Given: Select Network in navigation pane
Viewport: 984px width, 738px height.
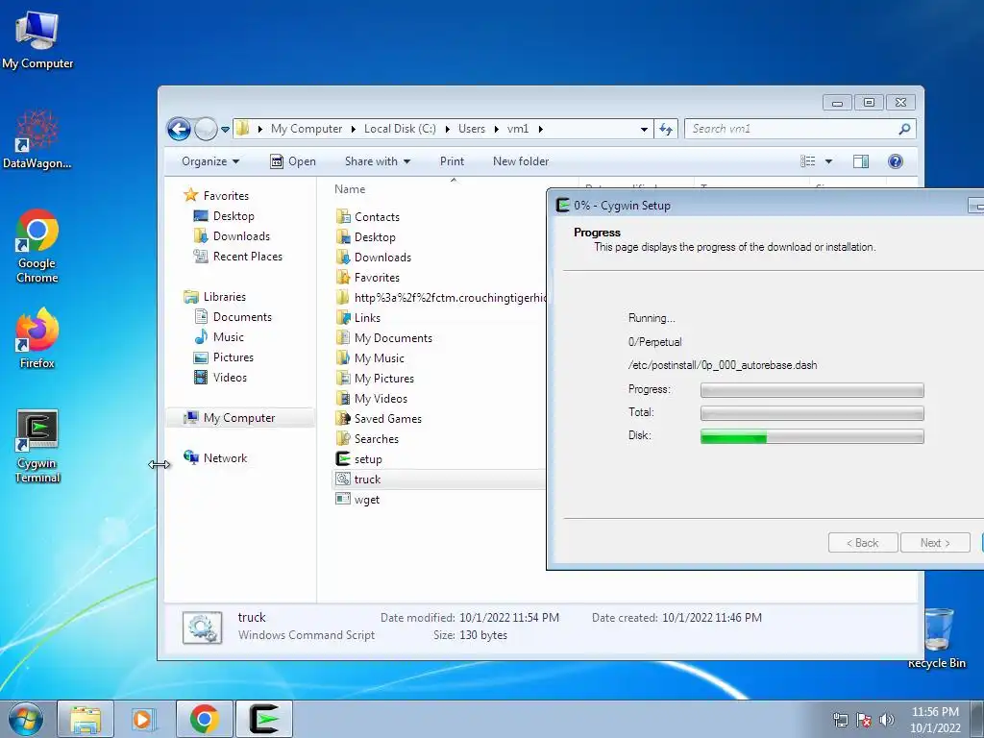Looking at the screenshot, I should click(x=215, y=458).
